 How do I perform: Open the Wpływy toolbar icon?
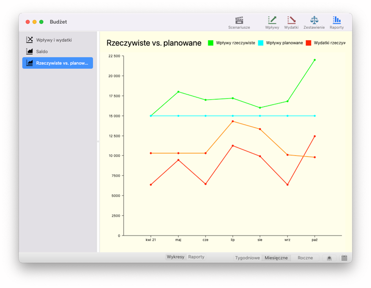click(272, 20)
